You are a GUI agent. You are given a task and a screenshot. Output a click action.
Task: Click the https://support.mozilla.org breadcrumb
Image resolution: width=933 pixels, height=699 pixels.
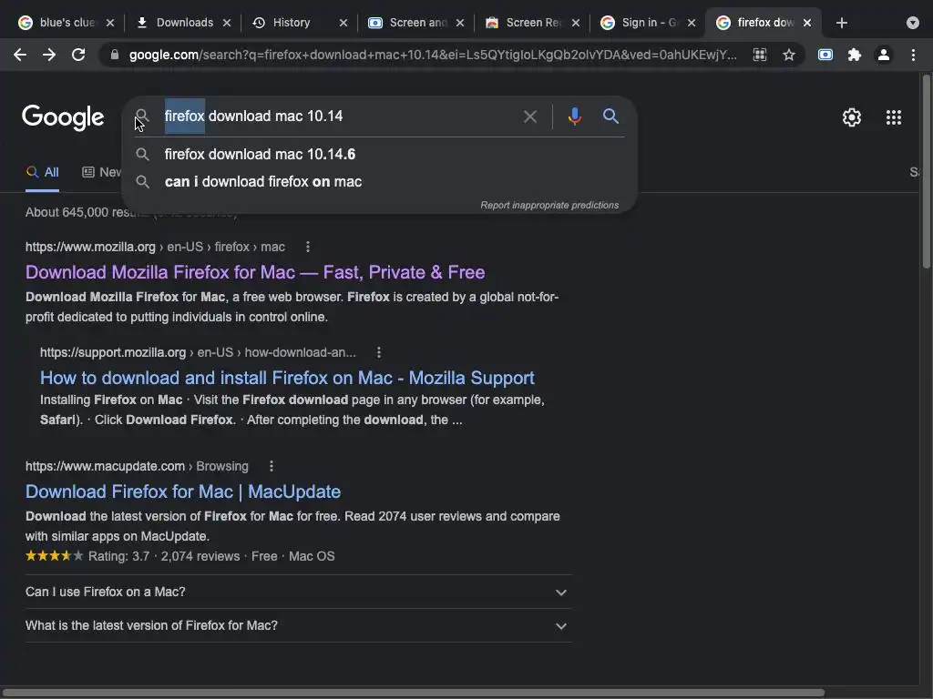(113, 352)
